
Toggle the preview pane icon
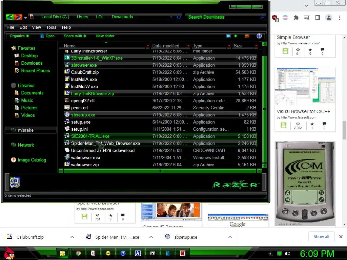coord(247,36)
